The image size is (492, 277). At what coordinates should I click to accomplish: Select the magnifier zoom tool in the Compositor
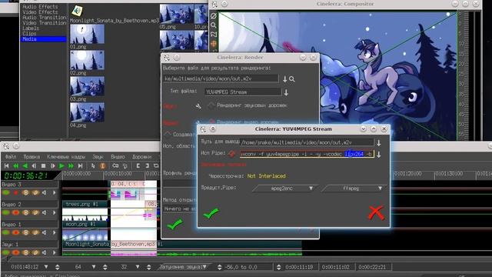pyautogui.click(x=214, y=25)
